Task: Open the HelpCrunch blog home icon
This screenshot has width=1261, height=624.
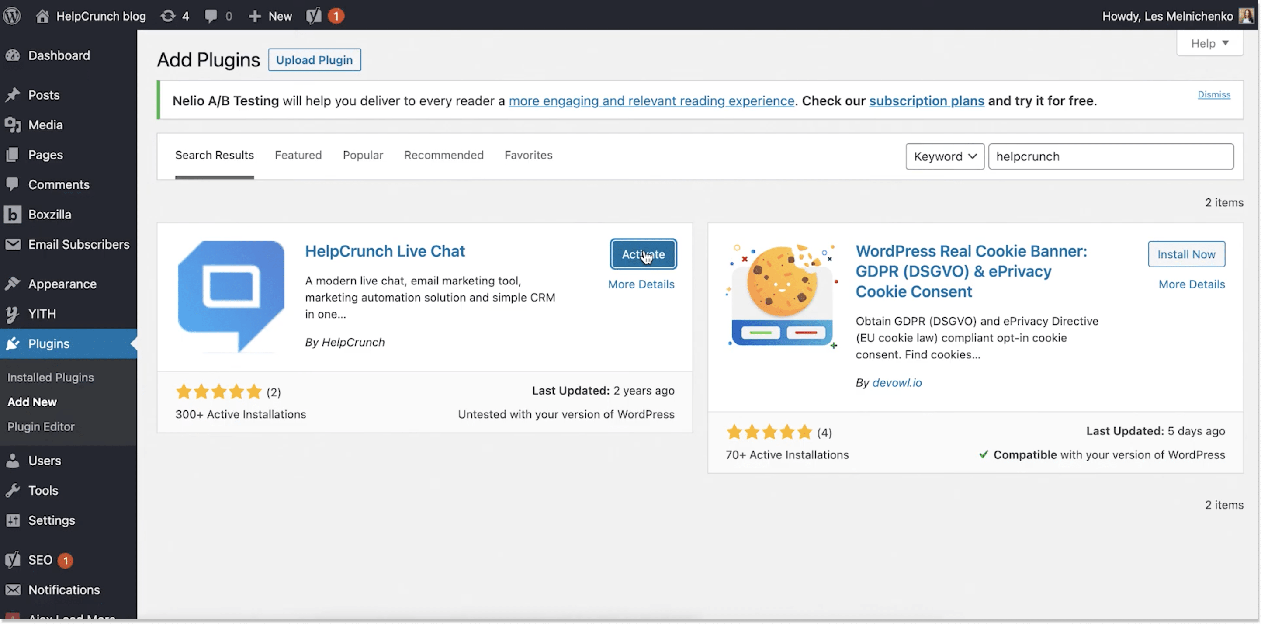Action: [x=42, y=16]
